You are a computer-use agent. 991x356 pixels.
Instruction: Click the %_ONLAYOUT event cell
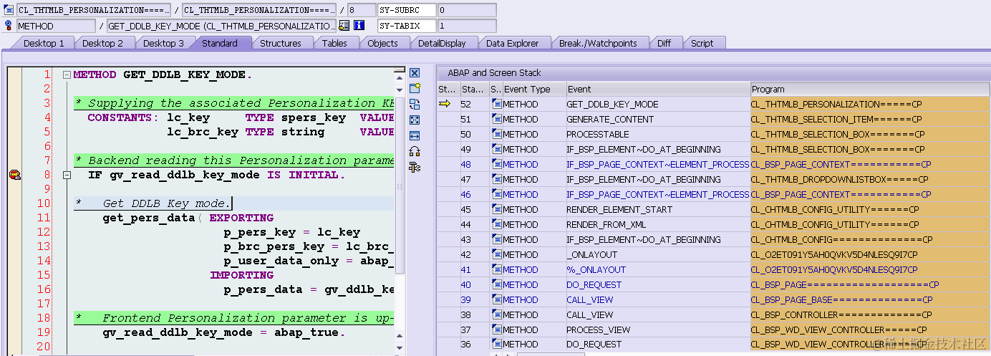pos(657,269)
